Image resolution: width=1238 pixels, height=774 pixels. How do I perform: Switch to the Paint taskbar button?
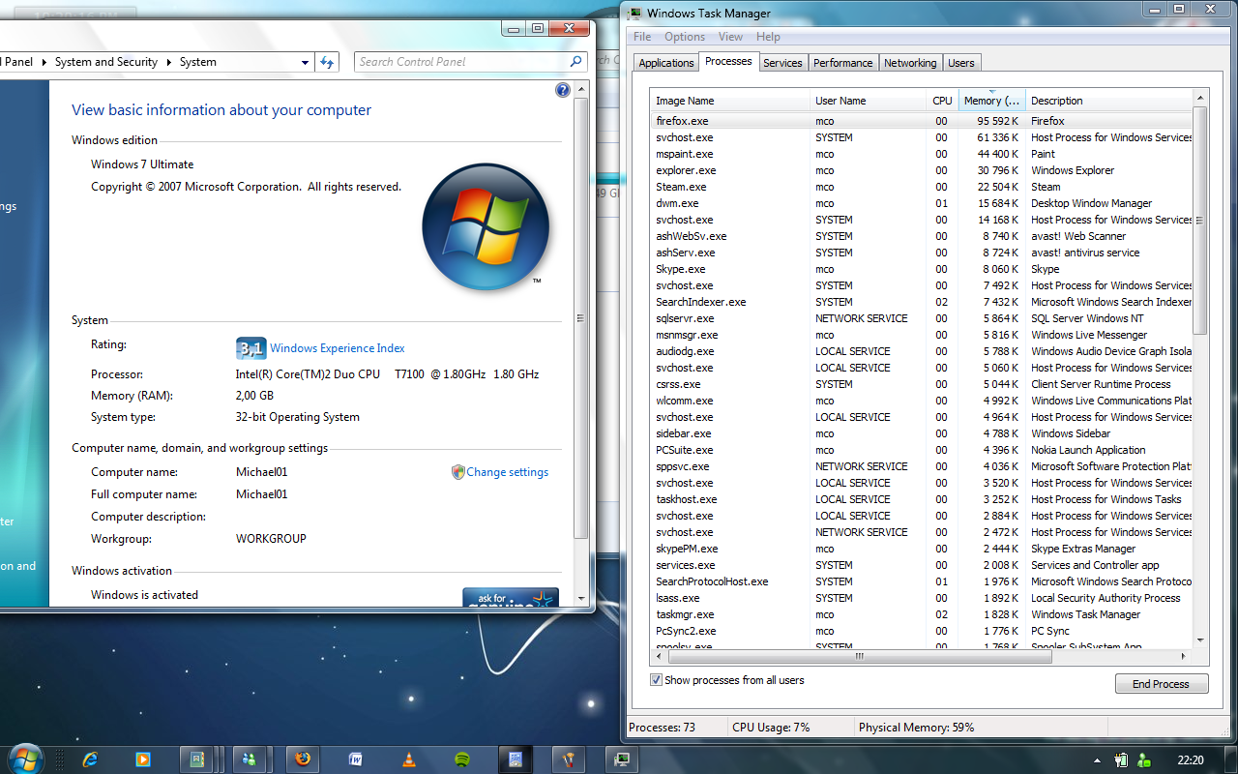[569, 759]
